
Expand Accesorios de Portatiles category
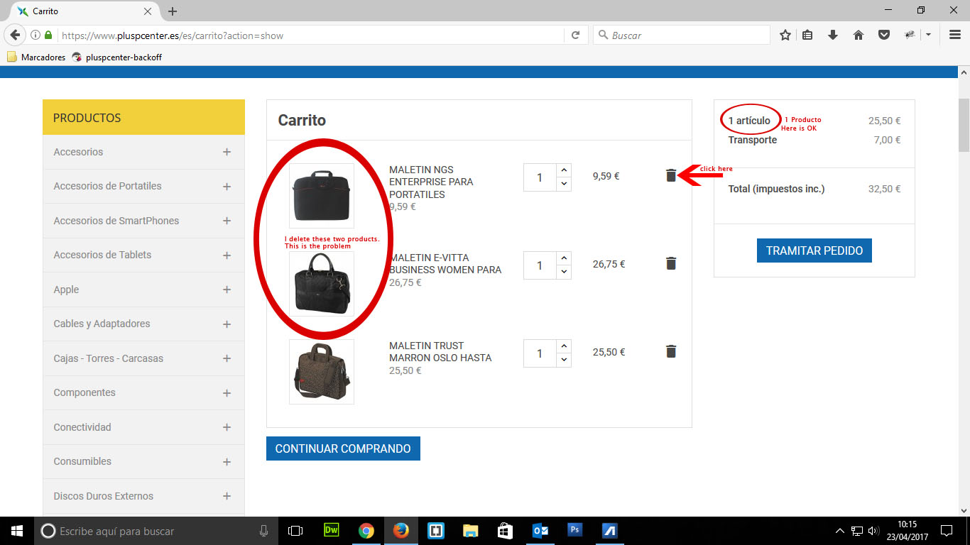click(227, 187)
